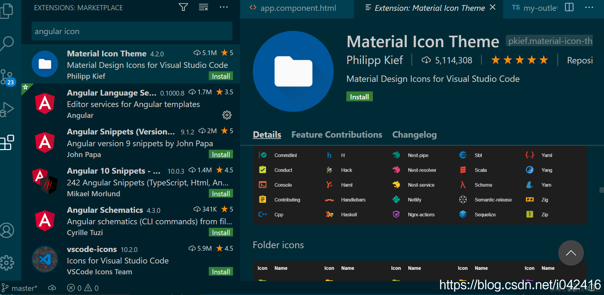Viewport: 604px width, 295px height.
Task: Click the Folder icons heading
Action: (278, 245)
